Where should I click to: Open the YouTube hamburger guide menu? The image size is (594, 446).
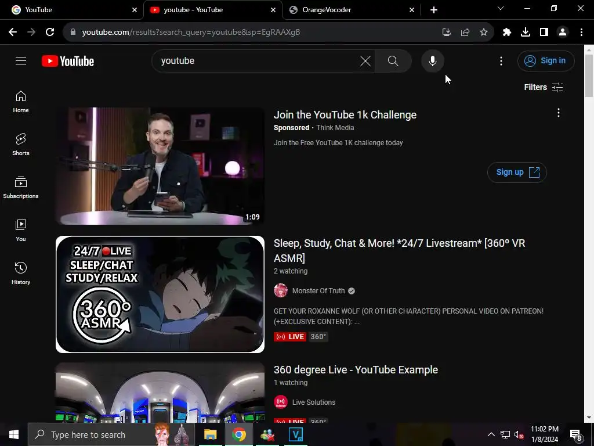click(21, 60)
